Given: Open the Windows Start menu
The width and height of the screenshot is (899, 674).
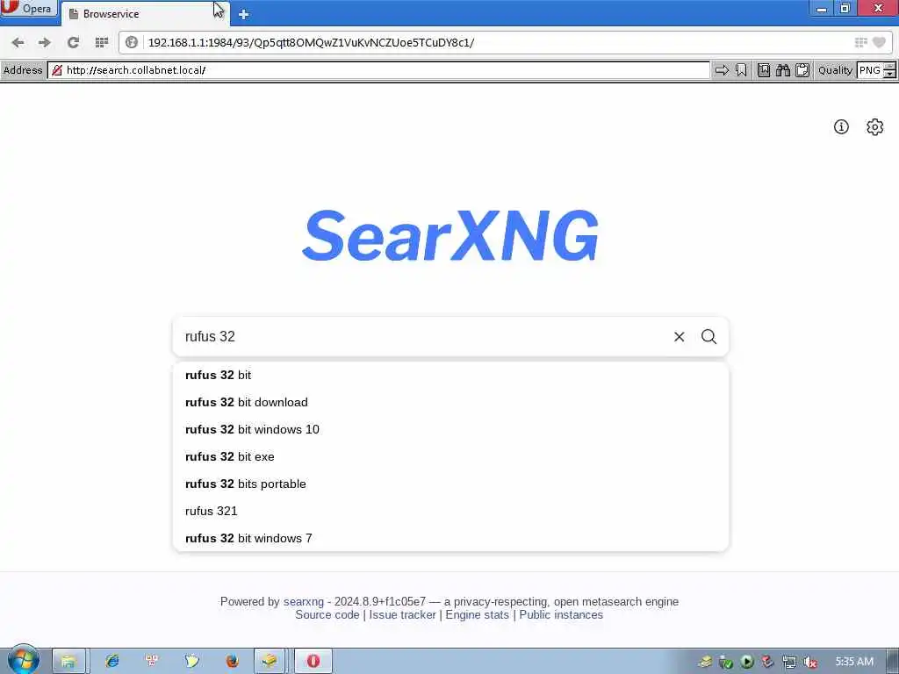Looking at the screenshot, I should pos(23,660).
